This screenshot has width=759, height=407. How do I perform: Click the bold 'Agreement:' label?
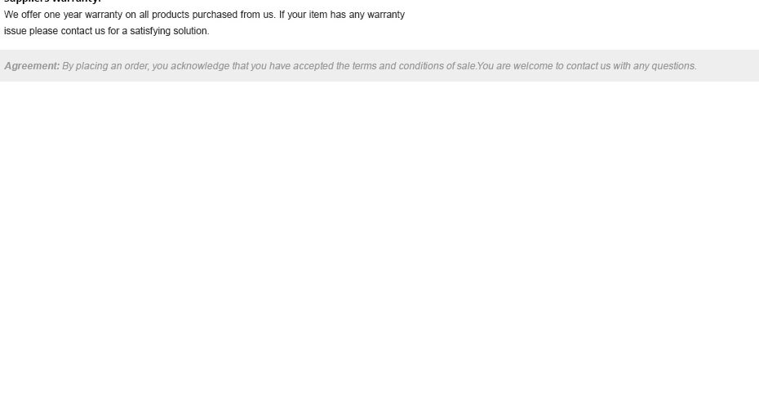pyautogui.click(x=32, y=66)
